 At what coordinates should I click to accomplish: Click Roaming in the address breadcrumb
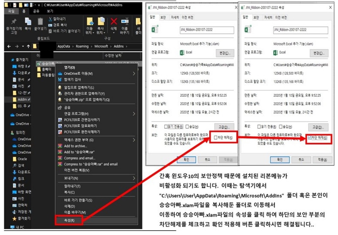(x=82, y=46)
